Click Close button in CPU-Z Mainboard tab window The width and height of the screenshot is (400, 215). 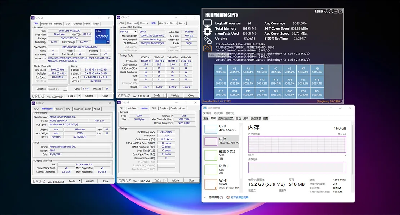[106, 181]
